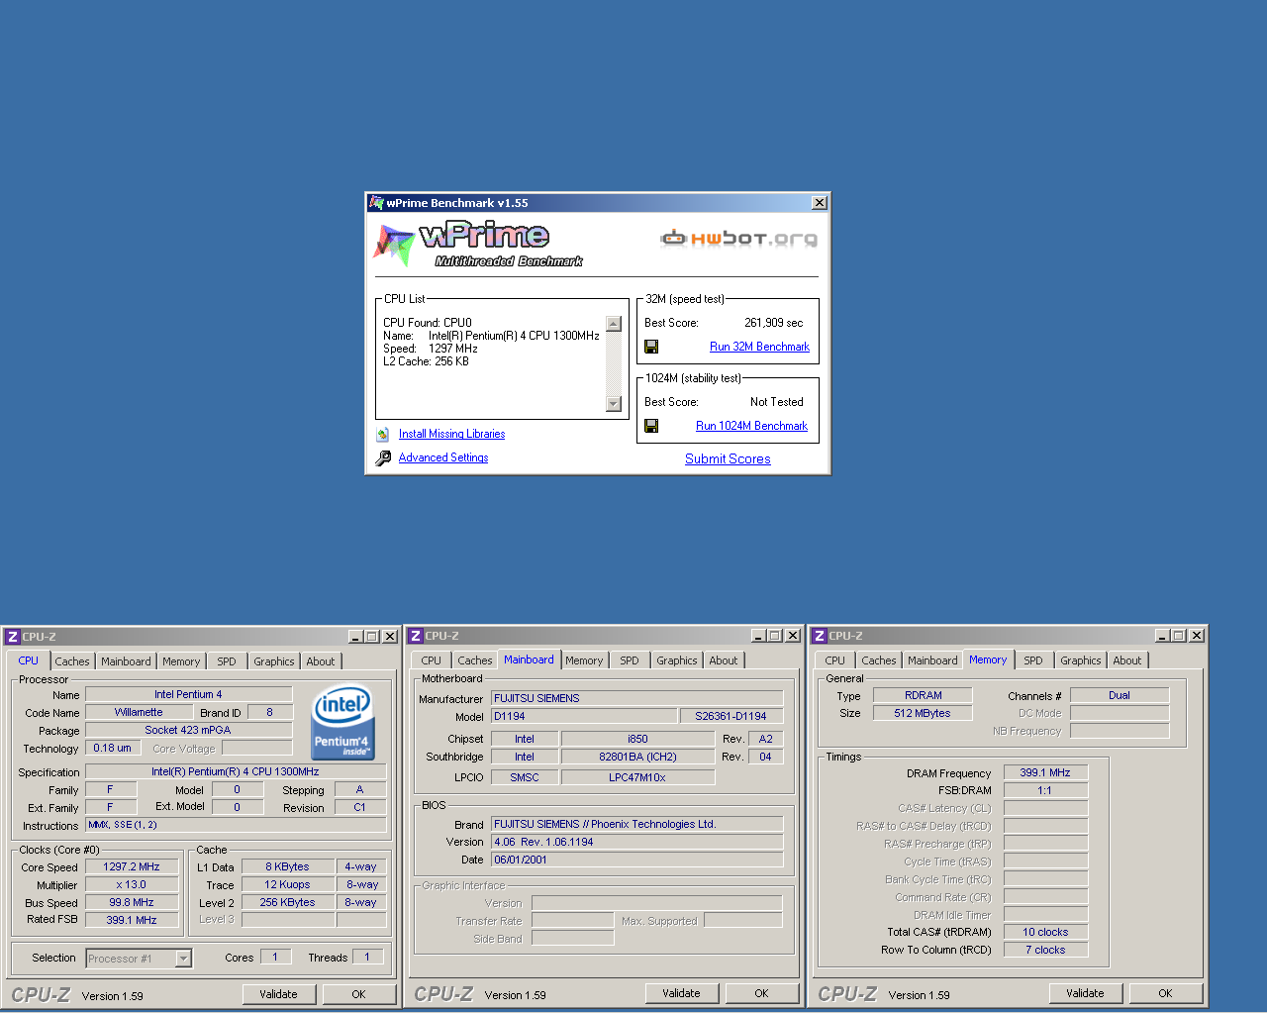Minimize the left CPU-Z window
1267x1014 pixels.
pos(355,637)
